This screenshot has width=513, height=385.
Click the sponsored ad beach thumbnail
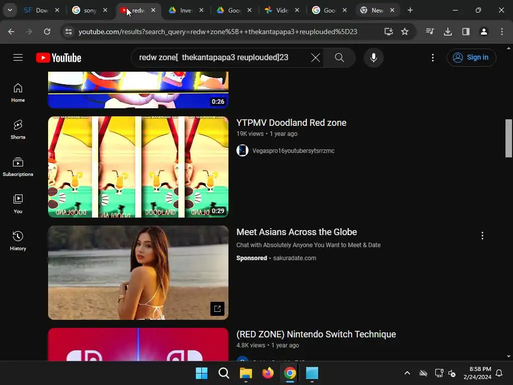[138, 272]
